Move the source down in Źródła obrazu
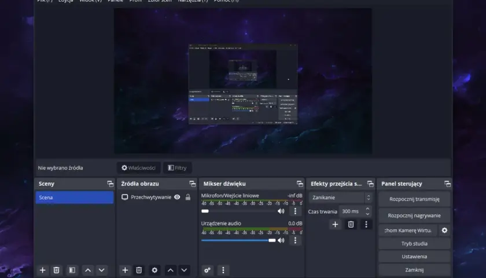Image resolution: width=486 pixels, height=278 pixels. pyautogui.click(x=184, y=270)
